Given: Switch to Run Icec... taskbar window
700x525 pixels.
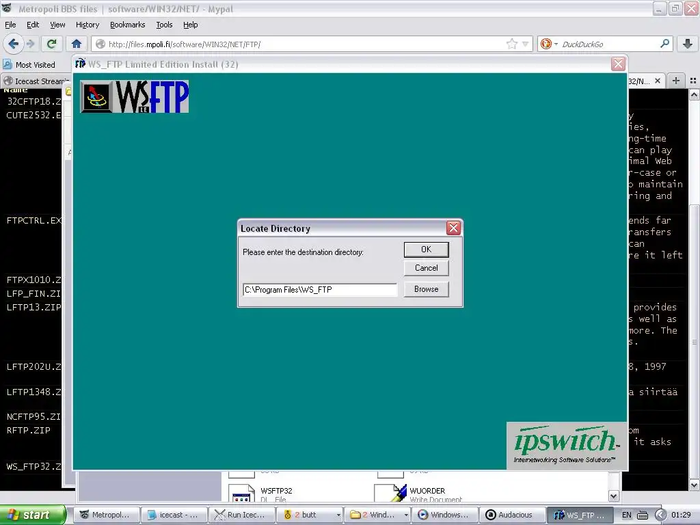Looking at the screenshot, I should point(243,515).
